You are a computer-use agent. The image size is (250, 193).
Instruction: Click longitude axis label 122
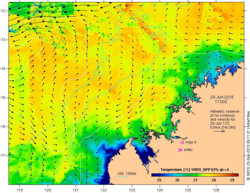click(x=104, y=190)
